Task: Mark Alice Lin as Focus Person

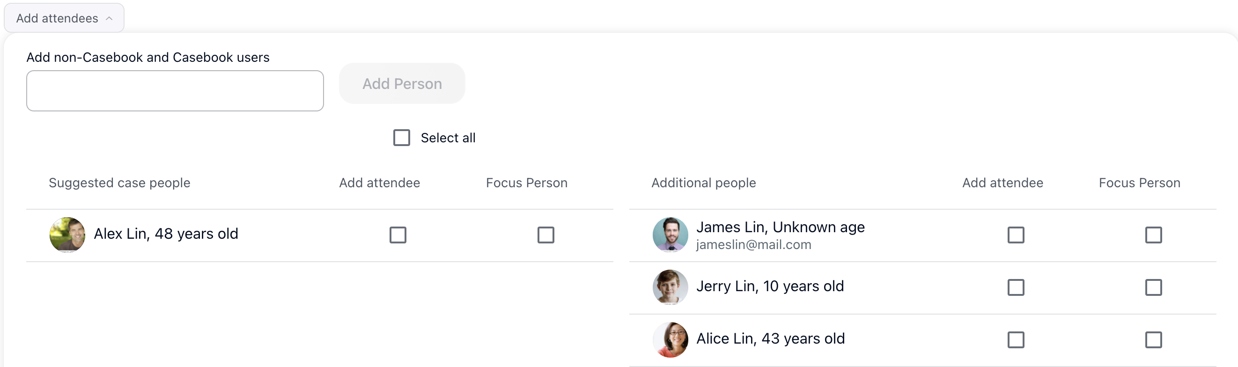Action: coord(1153,340)
